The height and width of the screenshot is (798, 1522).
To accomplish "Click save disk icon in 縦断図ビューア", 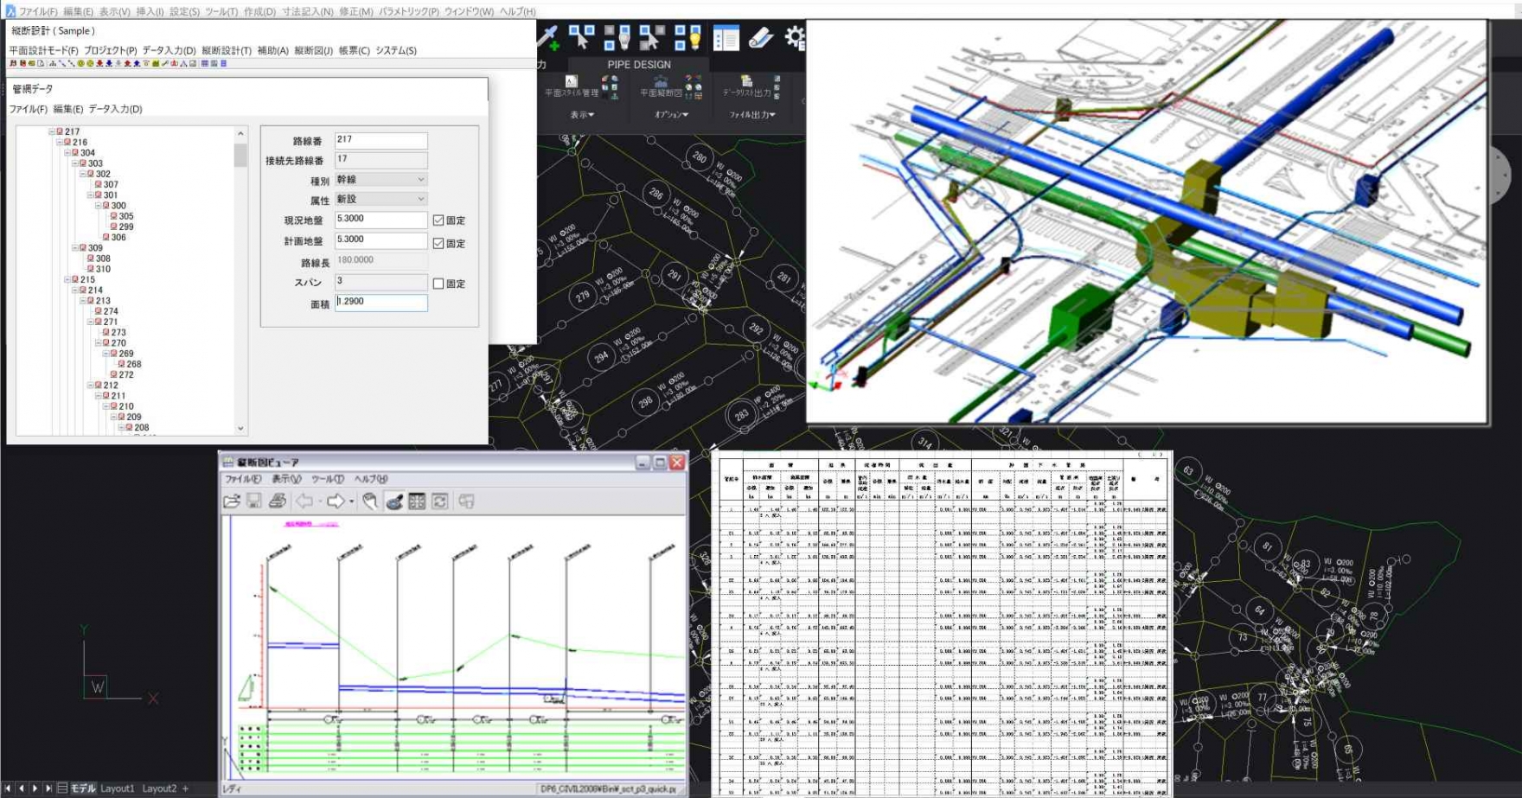I will [x=254, y=501].
